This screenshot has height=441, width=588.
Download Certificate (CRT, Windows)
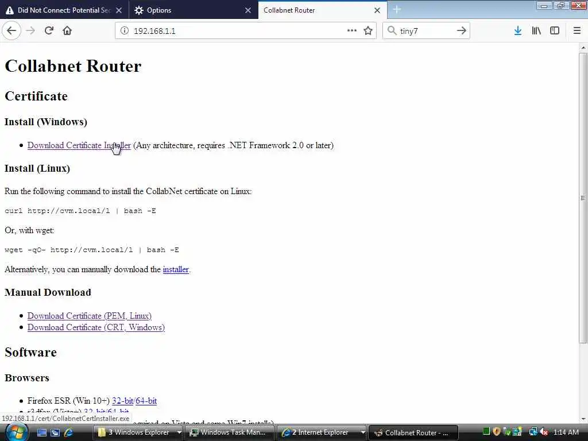pos(96,327)
